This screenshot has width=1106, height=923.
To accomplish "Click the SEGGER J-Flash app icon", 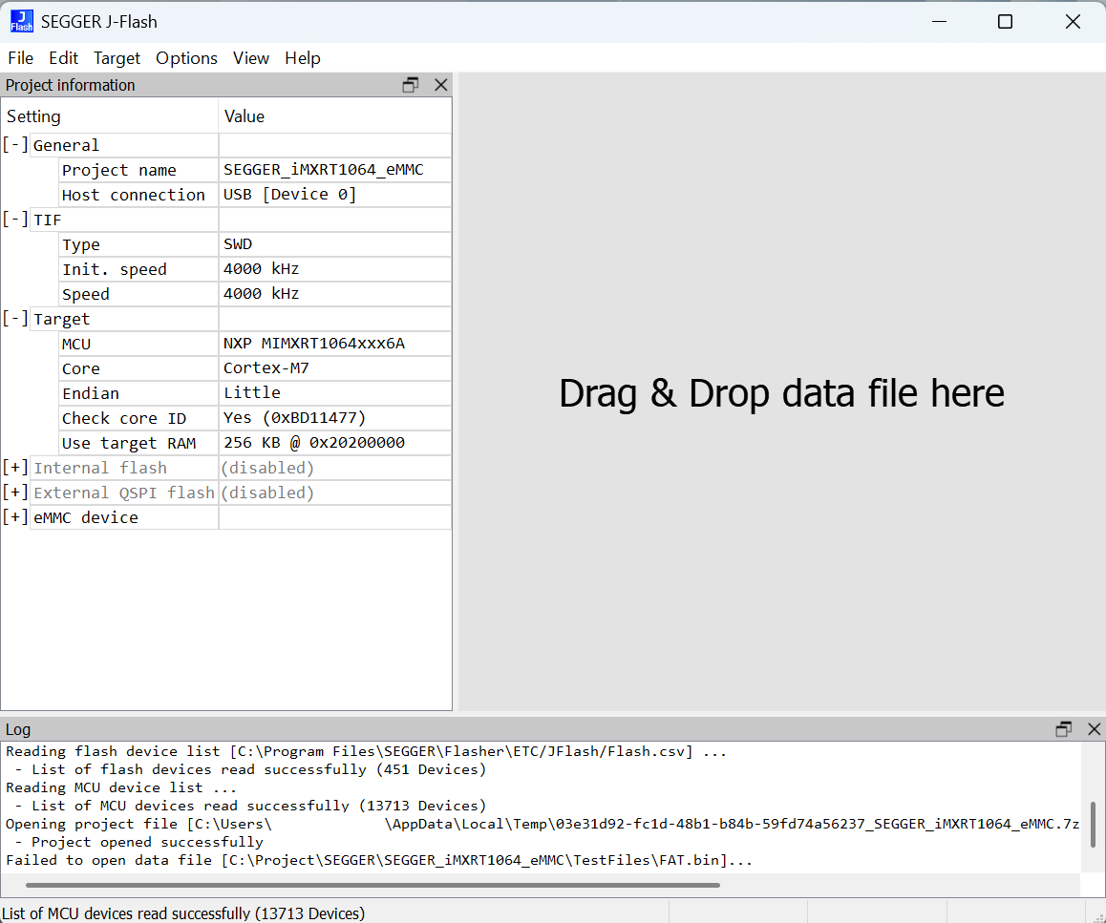I will [x=21, y=21].
